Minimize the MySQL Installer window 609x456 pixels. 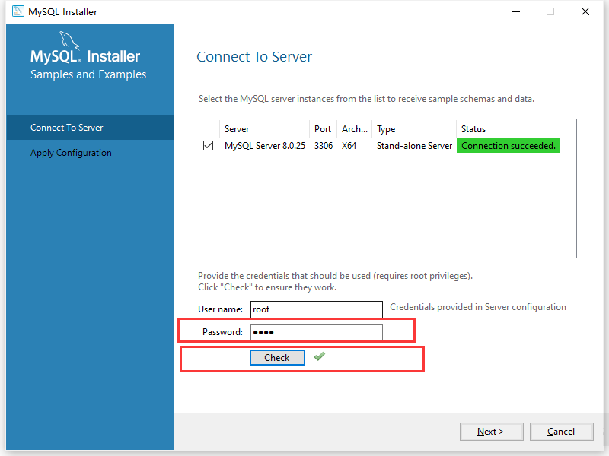515,12
